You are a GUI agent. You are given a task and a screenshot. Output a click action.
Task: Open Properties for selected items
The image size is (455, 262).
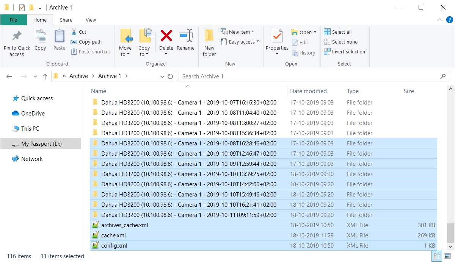[276, 41]
